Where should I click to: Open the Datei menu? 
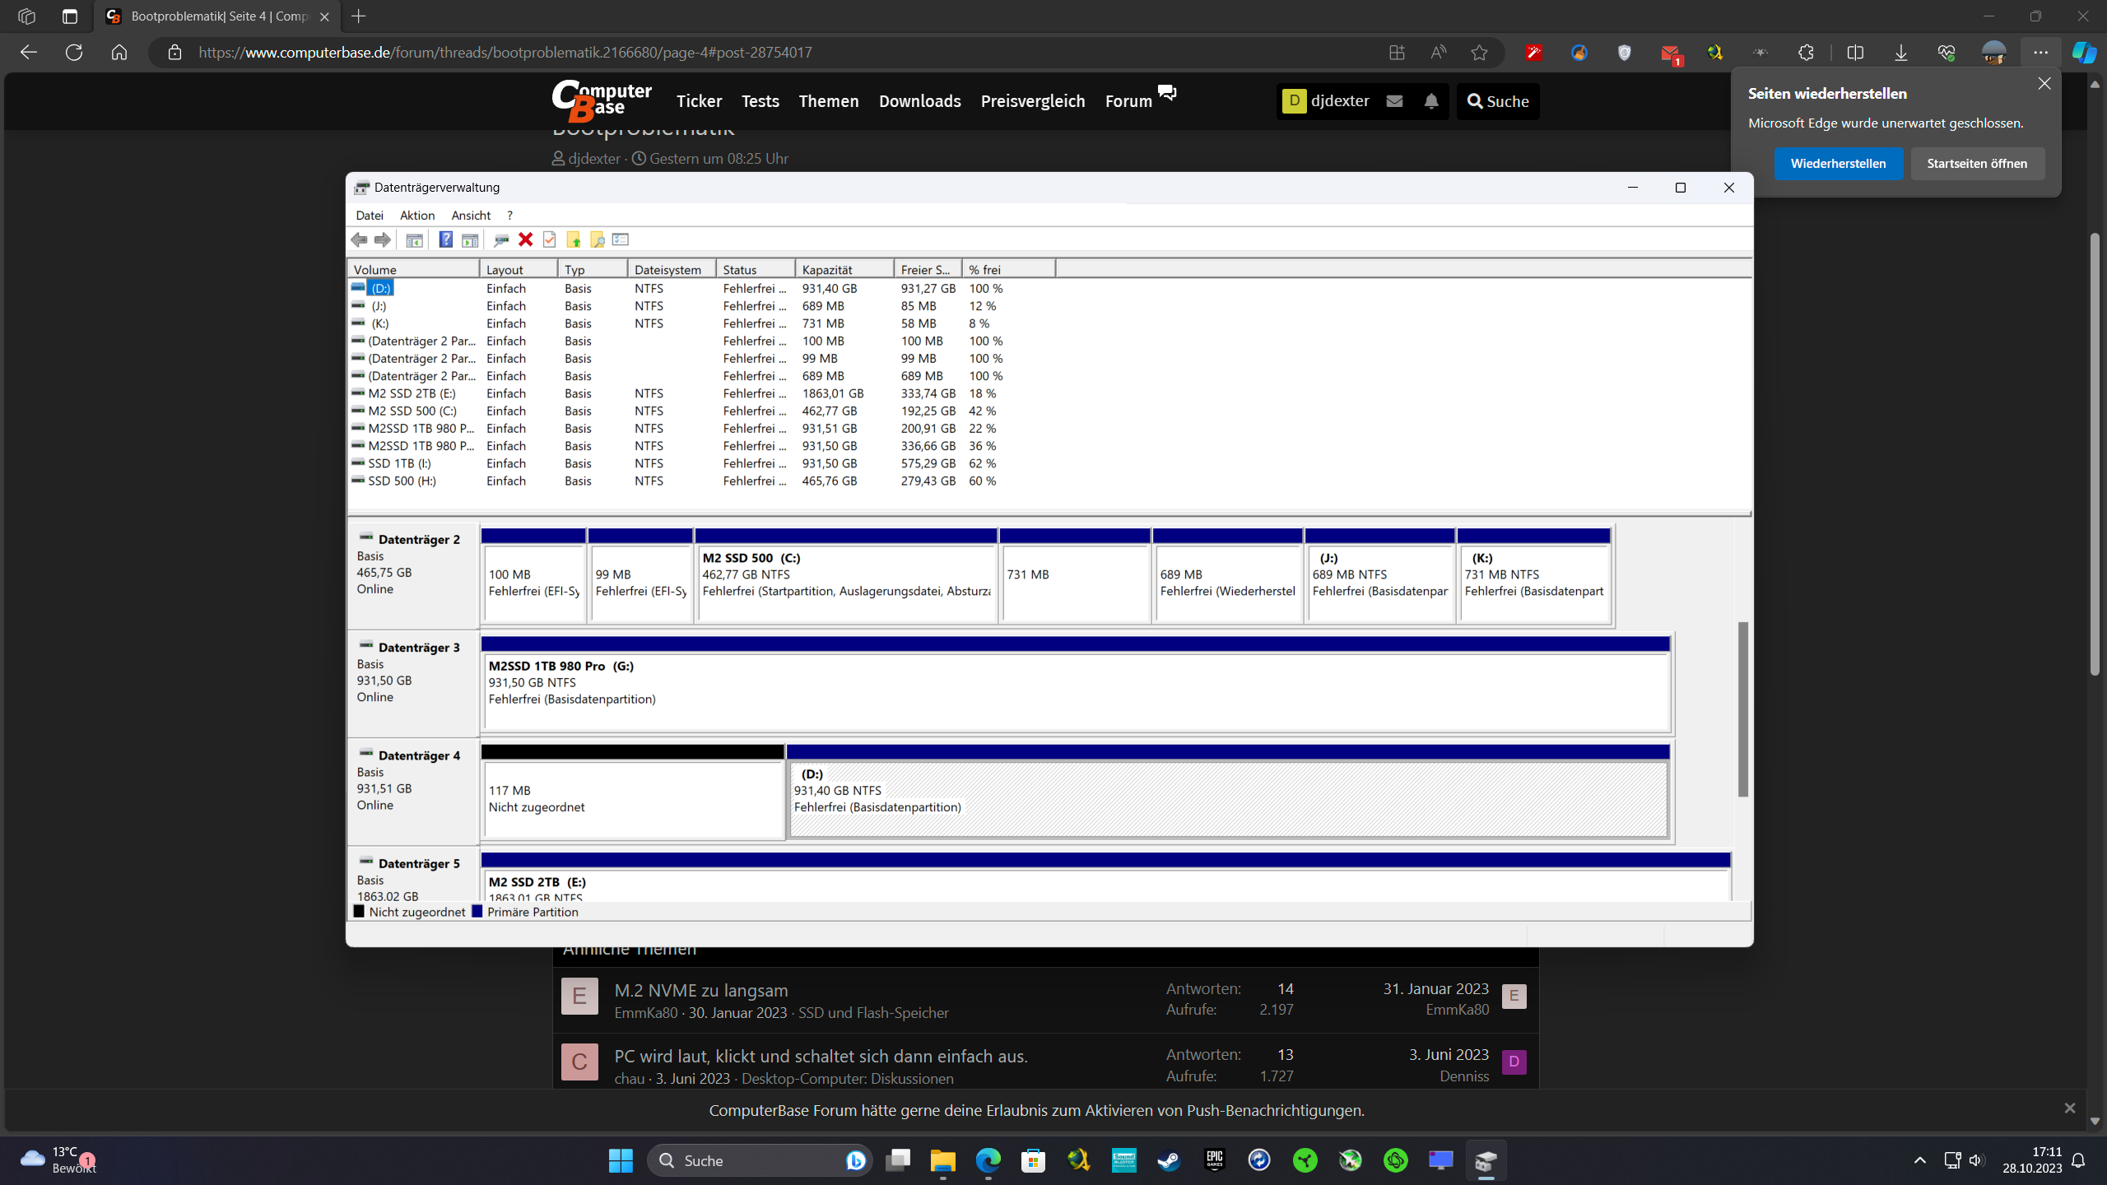[370, 216]
